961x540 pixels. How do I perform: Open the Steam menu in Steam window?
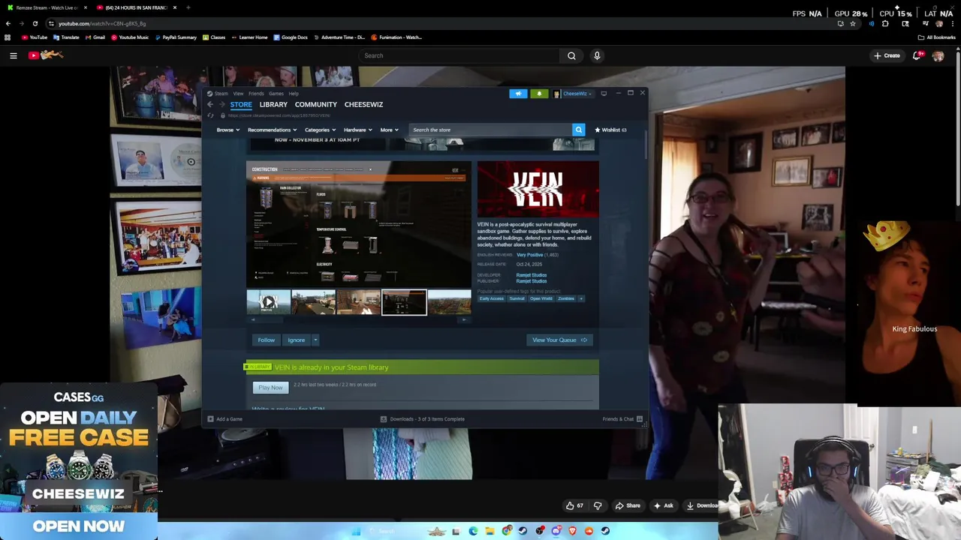(x=221, y=94)
